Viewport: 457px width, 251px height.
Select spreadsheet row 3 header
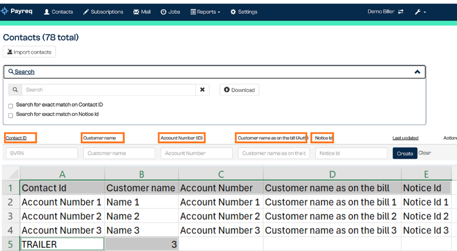[10, 216]
